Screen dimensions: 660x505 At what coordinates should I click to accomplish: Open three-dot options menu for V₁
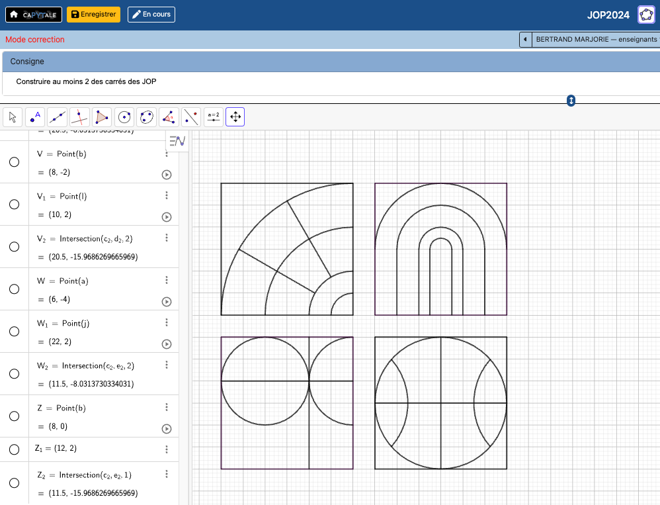(x=167, y=195)
